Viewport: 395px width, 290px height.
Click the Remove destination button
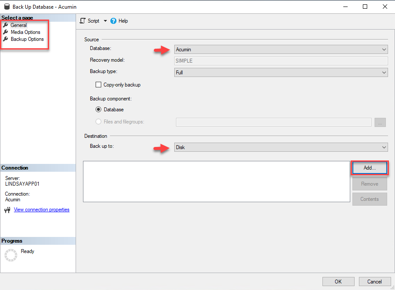[369, 183]
